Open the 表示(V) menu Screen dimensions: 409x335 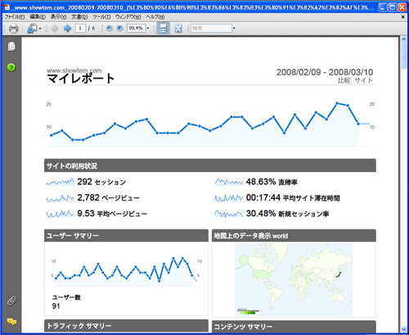coord(59,17)
